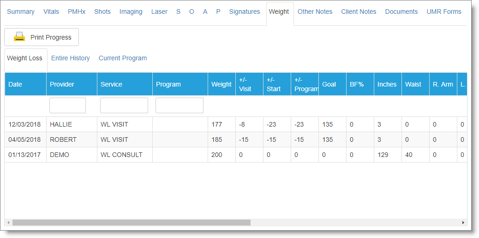Click the Program filter input box
Screen dimensions: 479x238
pyautogui.click(x=180, y=105)
